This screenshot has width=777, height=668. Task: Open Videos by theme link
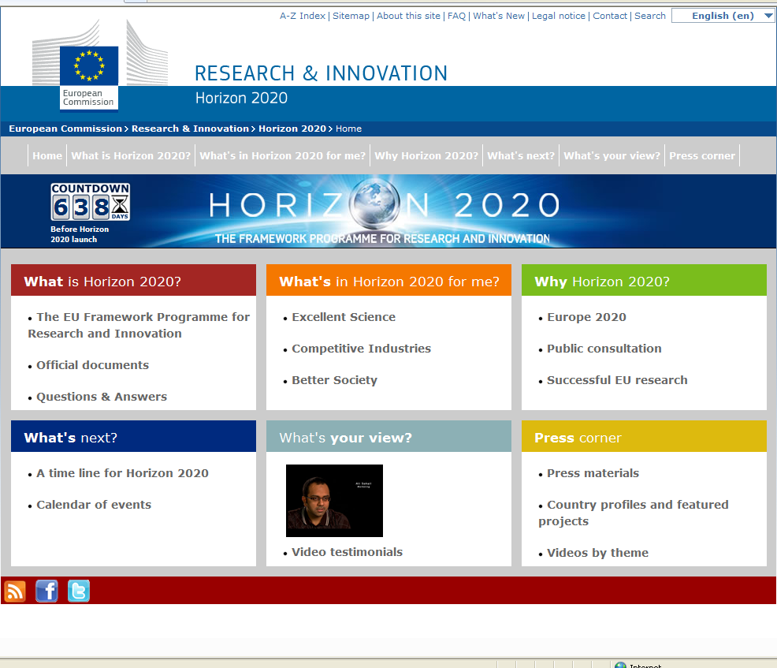(597, 553)
